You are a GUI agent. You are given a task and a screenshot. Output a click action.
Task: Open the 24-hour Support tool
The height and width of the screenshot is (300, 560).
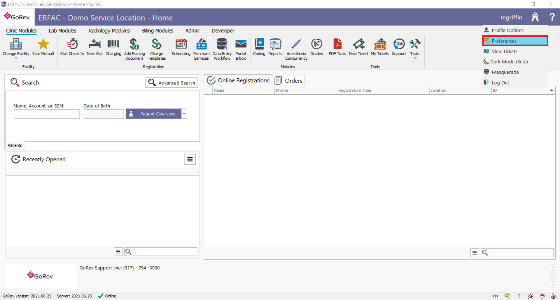[x=399, y=47]
